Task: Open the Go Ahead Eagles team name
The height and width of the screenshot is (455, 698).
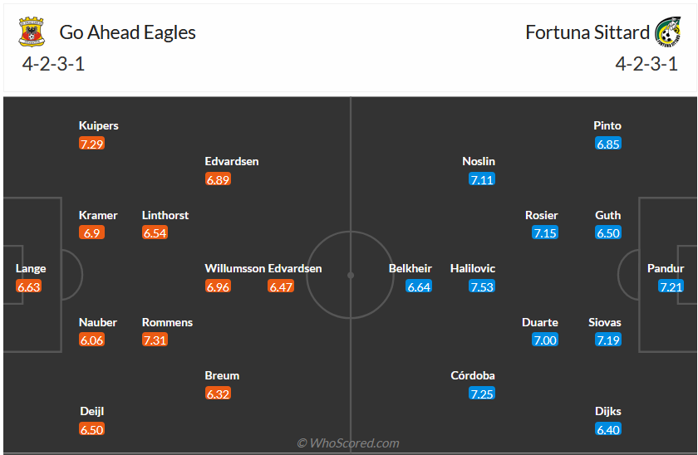Action: [128, 32]
